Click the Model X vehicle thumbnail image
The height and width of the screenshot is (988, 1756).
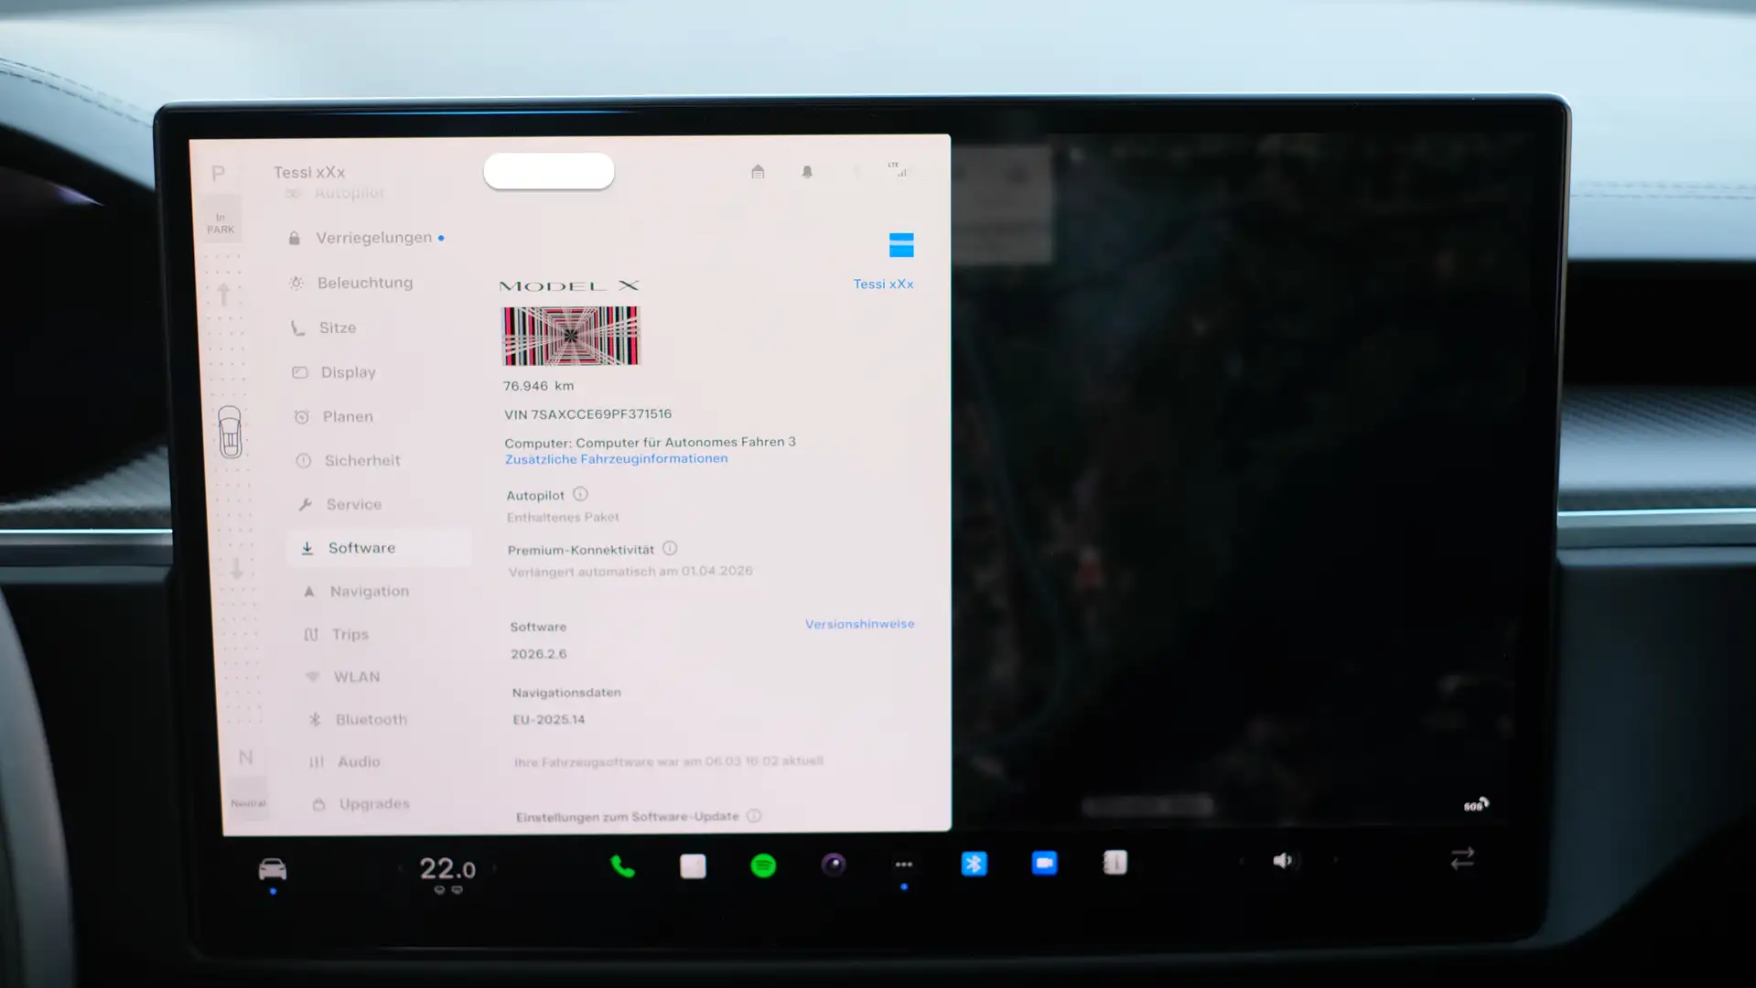(570, 336)
